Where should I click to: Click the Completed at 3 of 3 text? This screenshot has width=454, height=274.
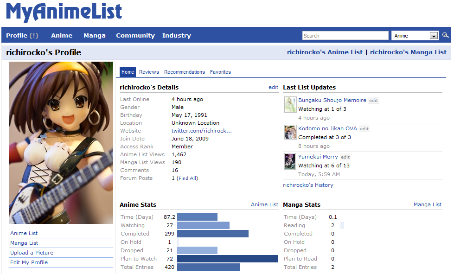(x=325, y=137)
